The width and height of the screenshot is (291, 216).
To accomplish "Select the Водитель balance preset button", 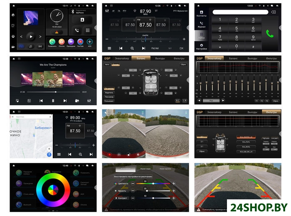I will click(x=109, y=92).
